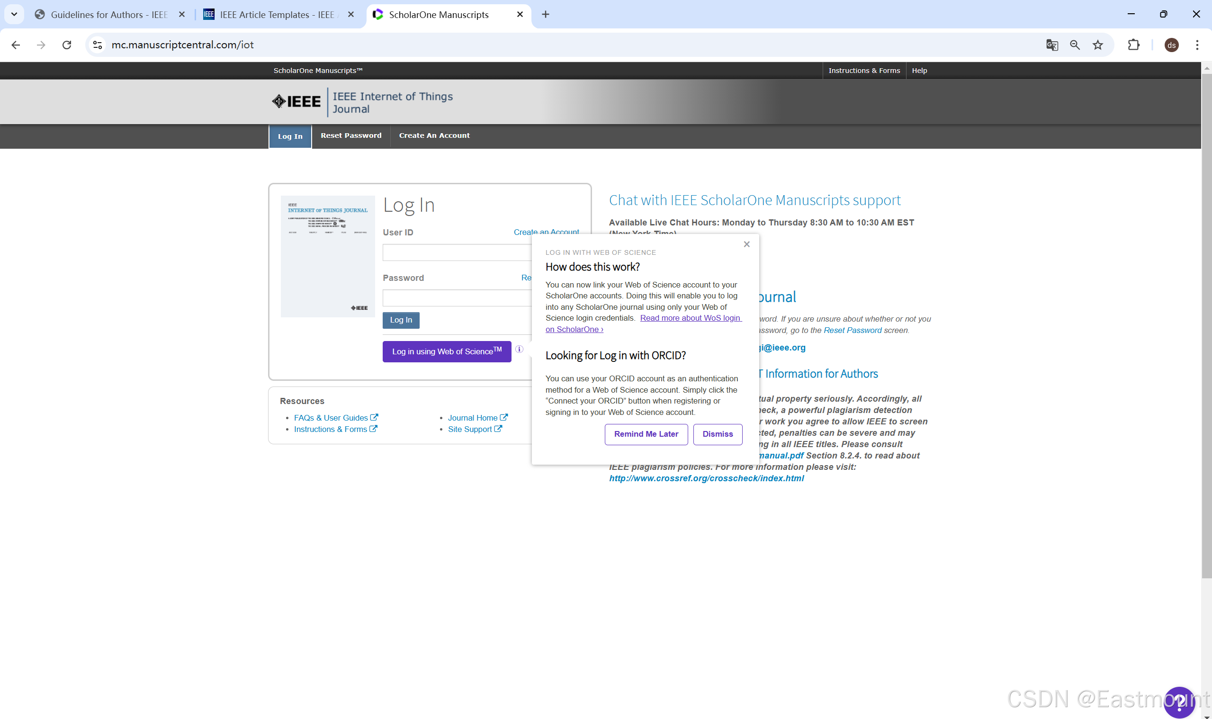Click the Google Translate icon in address bar
Viewport: 1212px width, 719px height.
click(1051, 45)
